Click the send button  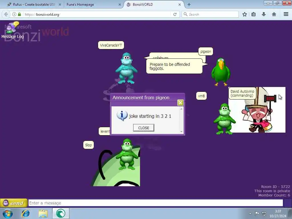pyautogui.click(x=14, y=203)
